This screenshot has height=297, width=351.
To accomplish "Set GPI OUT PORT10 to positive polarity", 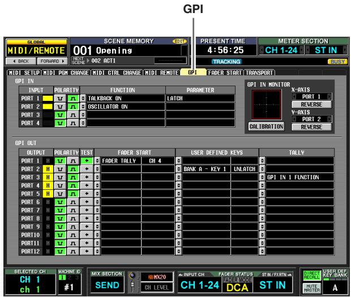I will tap(73, 235).
